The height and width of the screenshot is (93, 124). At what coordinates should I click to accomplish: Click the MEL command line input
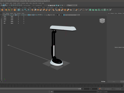point(75,92)
